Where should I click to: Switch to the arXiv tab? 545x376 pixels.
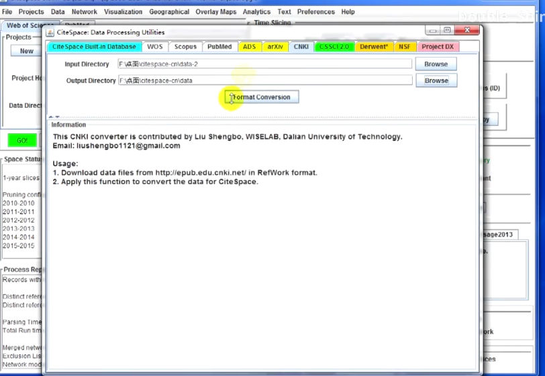pyautogui.click(x=275, y=47)
